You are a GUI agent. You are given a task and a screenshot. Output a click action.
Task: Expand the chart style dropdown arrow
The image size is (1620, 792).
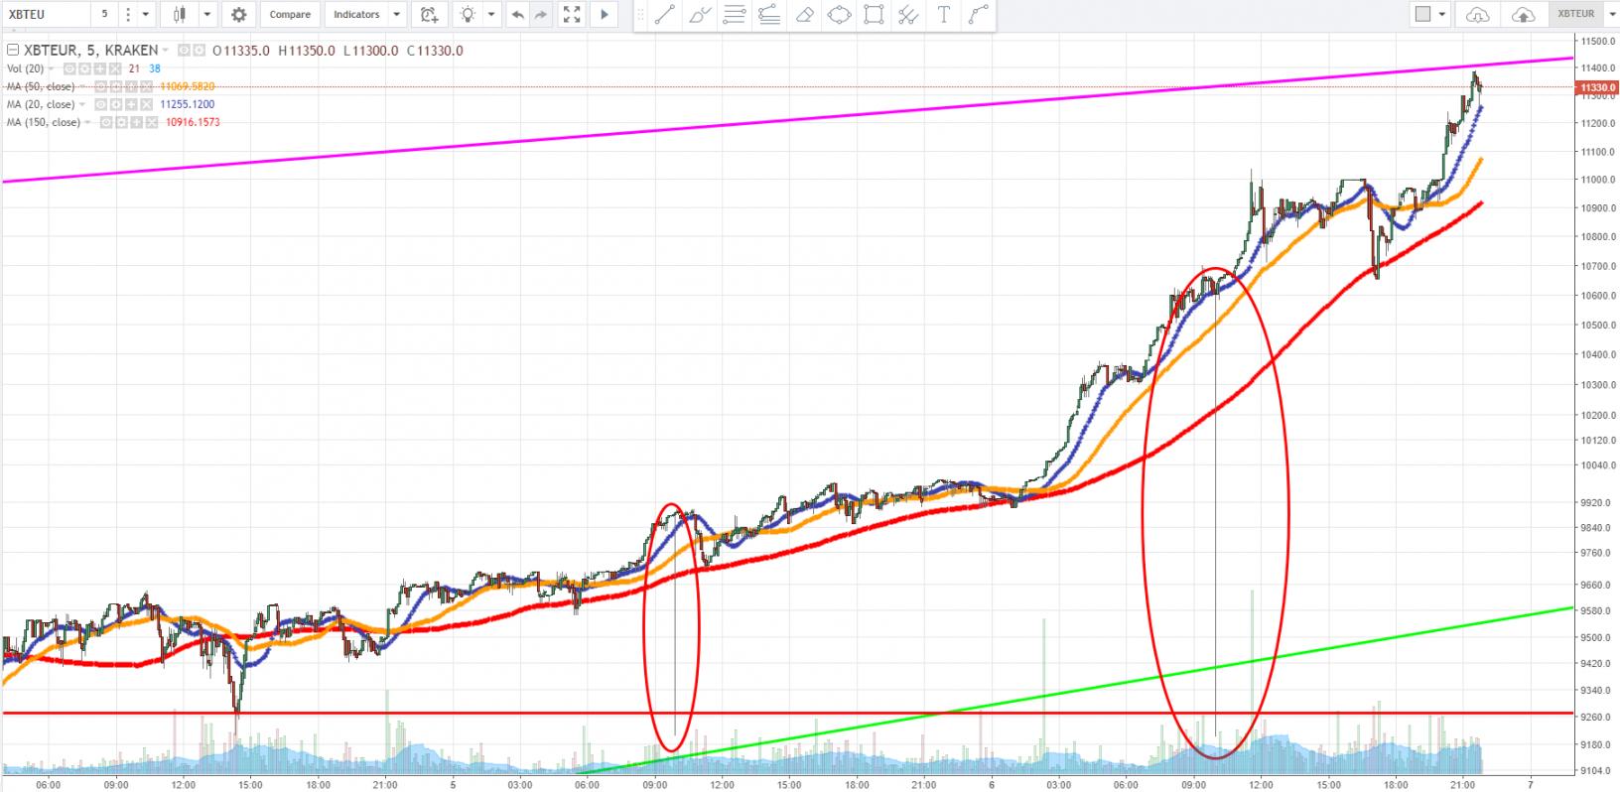pyautogui.click(x=207, y=14)
